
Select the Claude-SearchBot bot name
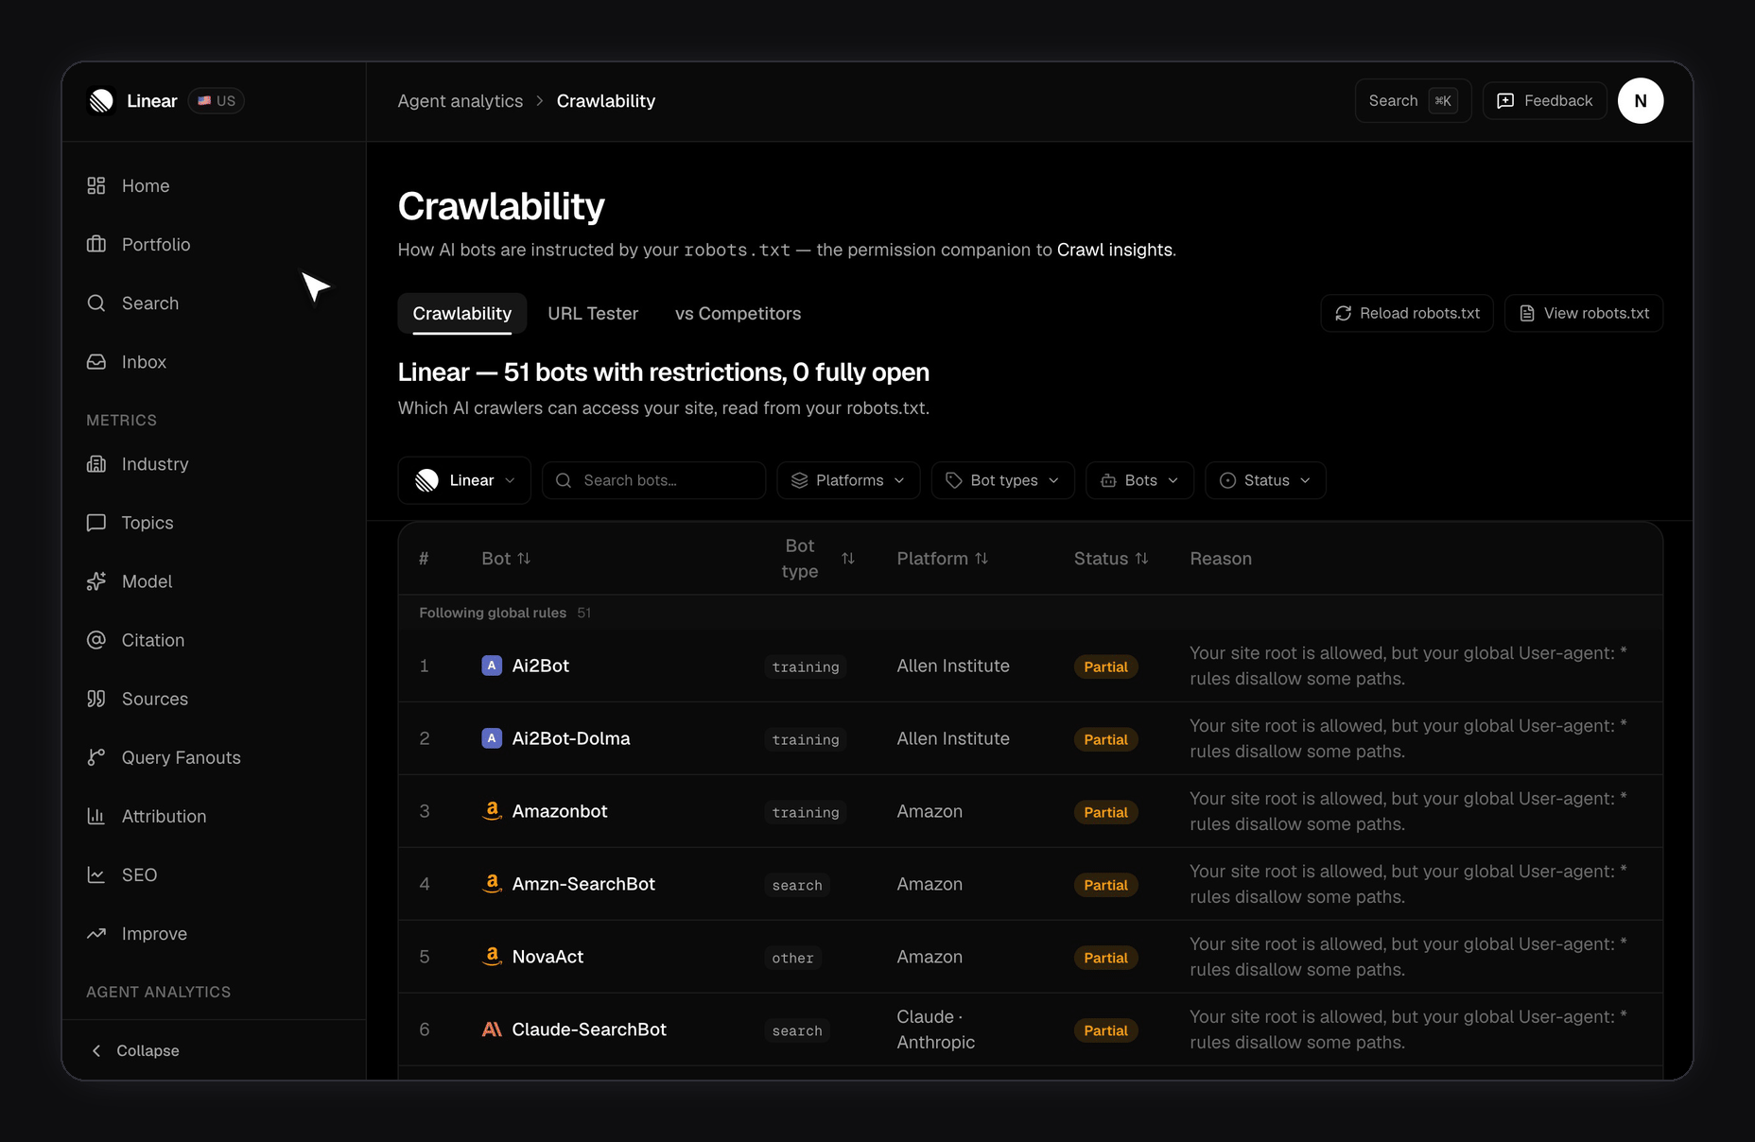pyautogui.click(x=588, y=1030)
